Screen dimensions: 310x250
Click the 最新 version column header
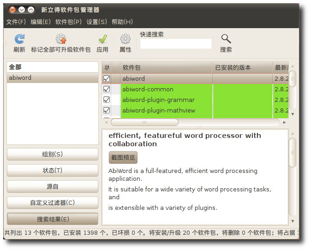pyautogui.click(x=280, y=68)
